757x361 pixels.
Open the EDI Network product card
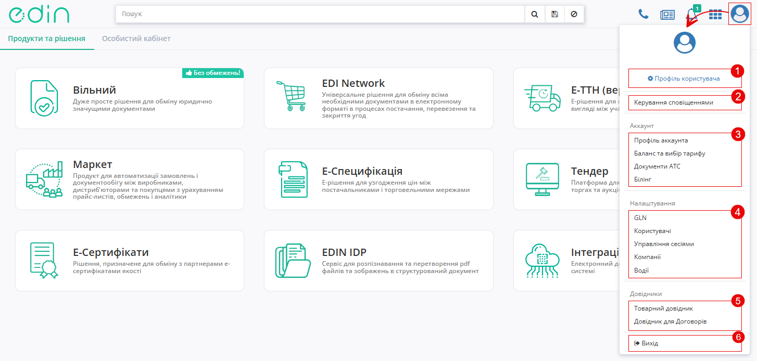[378, 98]
